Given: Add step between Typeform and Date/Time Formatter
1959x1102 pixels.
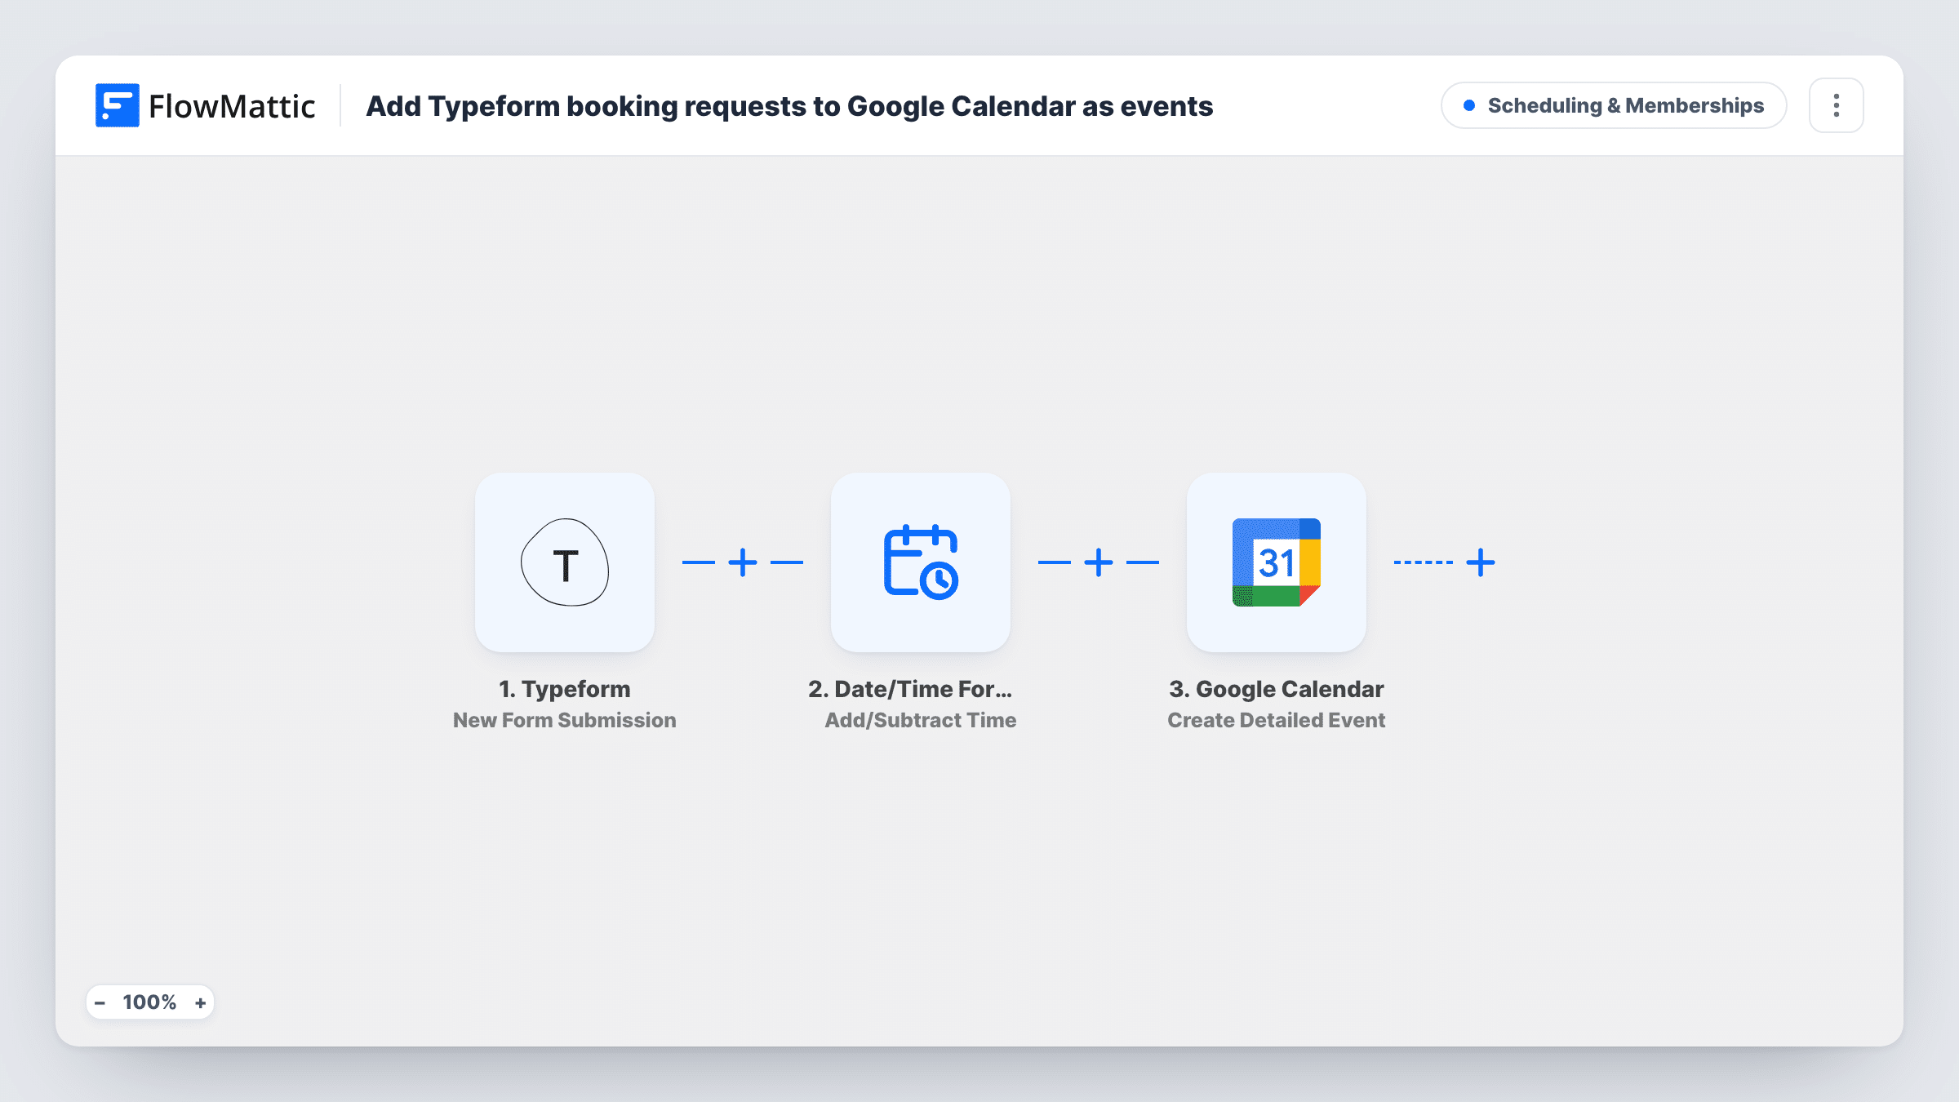Looking at the screenshot, I should coord(743,562).
